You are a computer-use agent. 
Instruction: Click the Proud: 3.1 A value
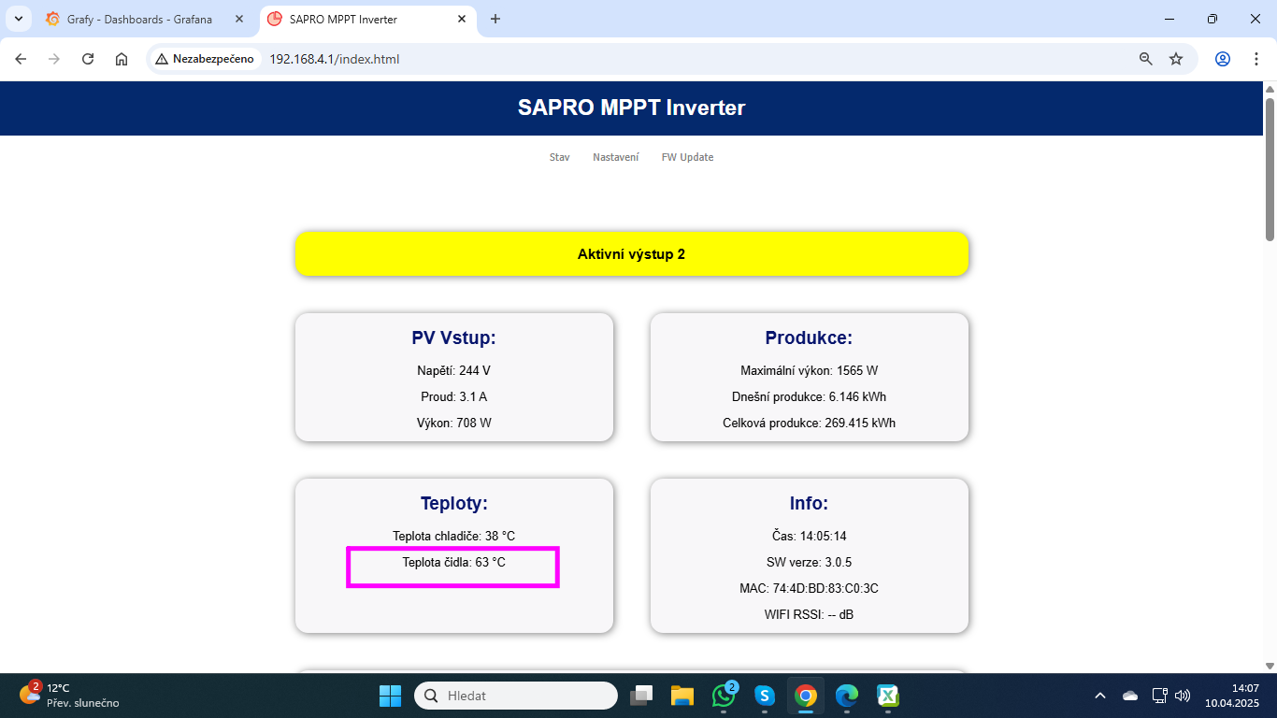click(x=454, y=396)
